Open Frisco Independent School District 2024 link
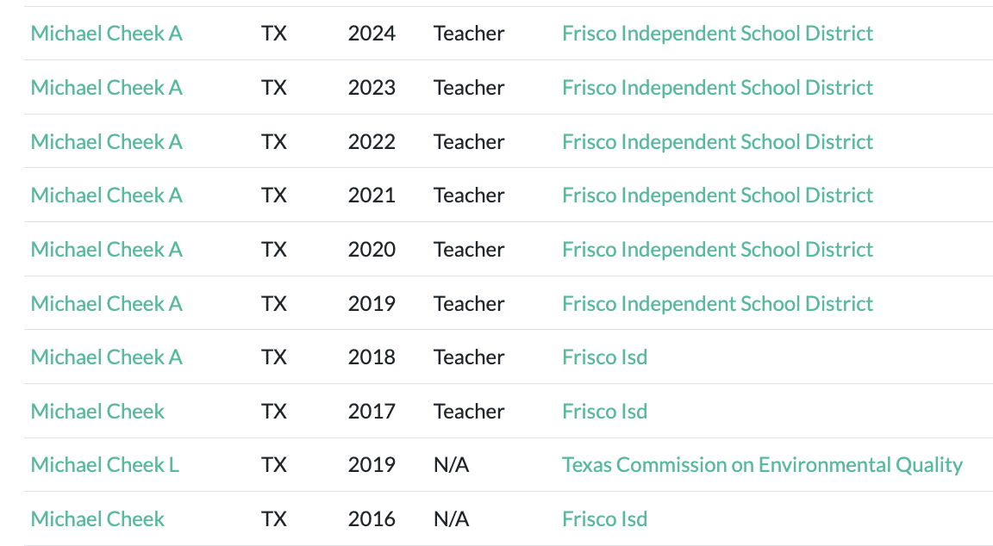This screenshot has width=993, height=546. (717, 34)
